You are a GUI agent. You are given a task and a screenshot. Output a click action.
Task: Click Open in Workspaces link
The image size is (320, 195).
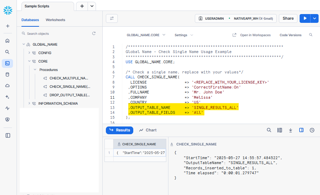pos(255,35)
